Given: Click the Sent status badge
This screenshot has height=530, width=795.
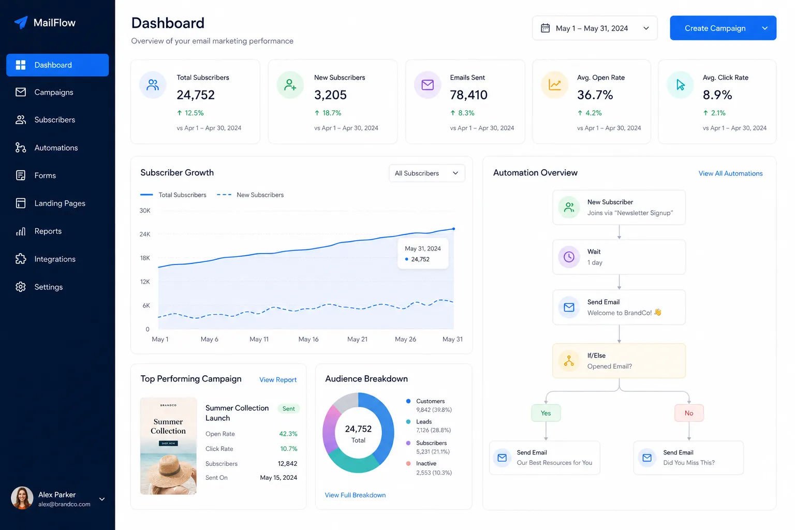Looking at the screenshot, I should [x=288, y=409].
